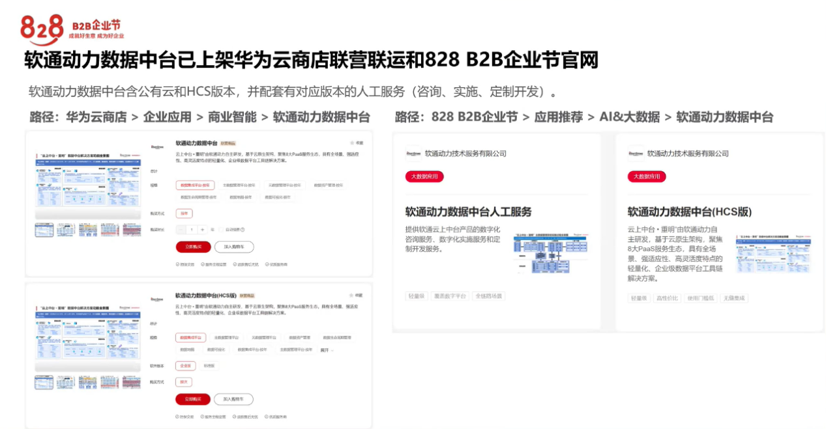Select the highlighted first spec in HCS版 listing
The image size is (826, 429).
point(190,338)
